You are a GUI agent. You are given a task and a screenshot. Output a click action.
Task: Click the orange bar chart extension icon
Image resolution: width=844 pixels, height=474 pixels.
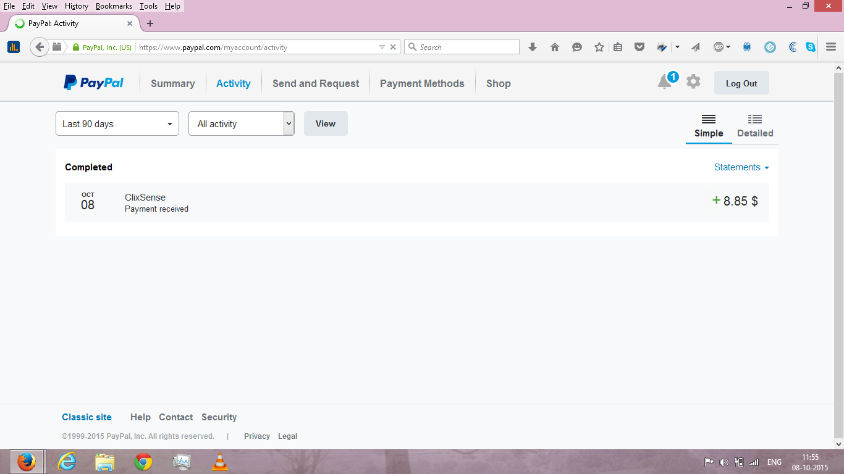[14, 47]
